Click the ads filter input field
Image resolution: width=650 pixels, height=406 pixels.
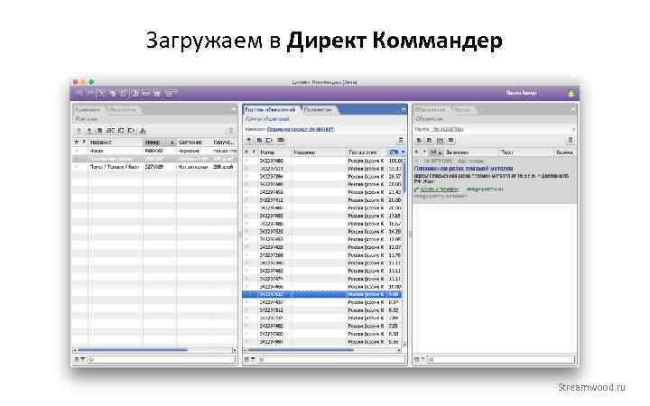click(x=502, y=359)
